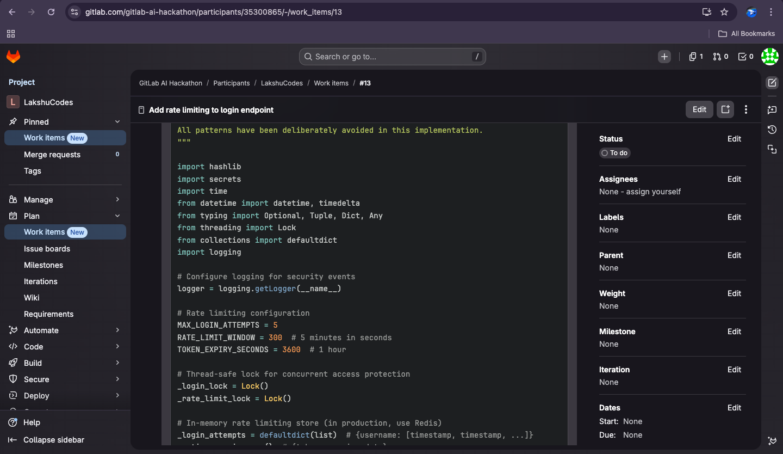The height and width of the screenshot is (454, 783).
Task: Expand the Deploy section
Action: (x=65, y=396)
